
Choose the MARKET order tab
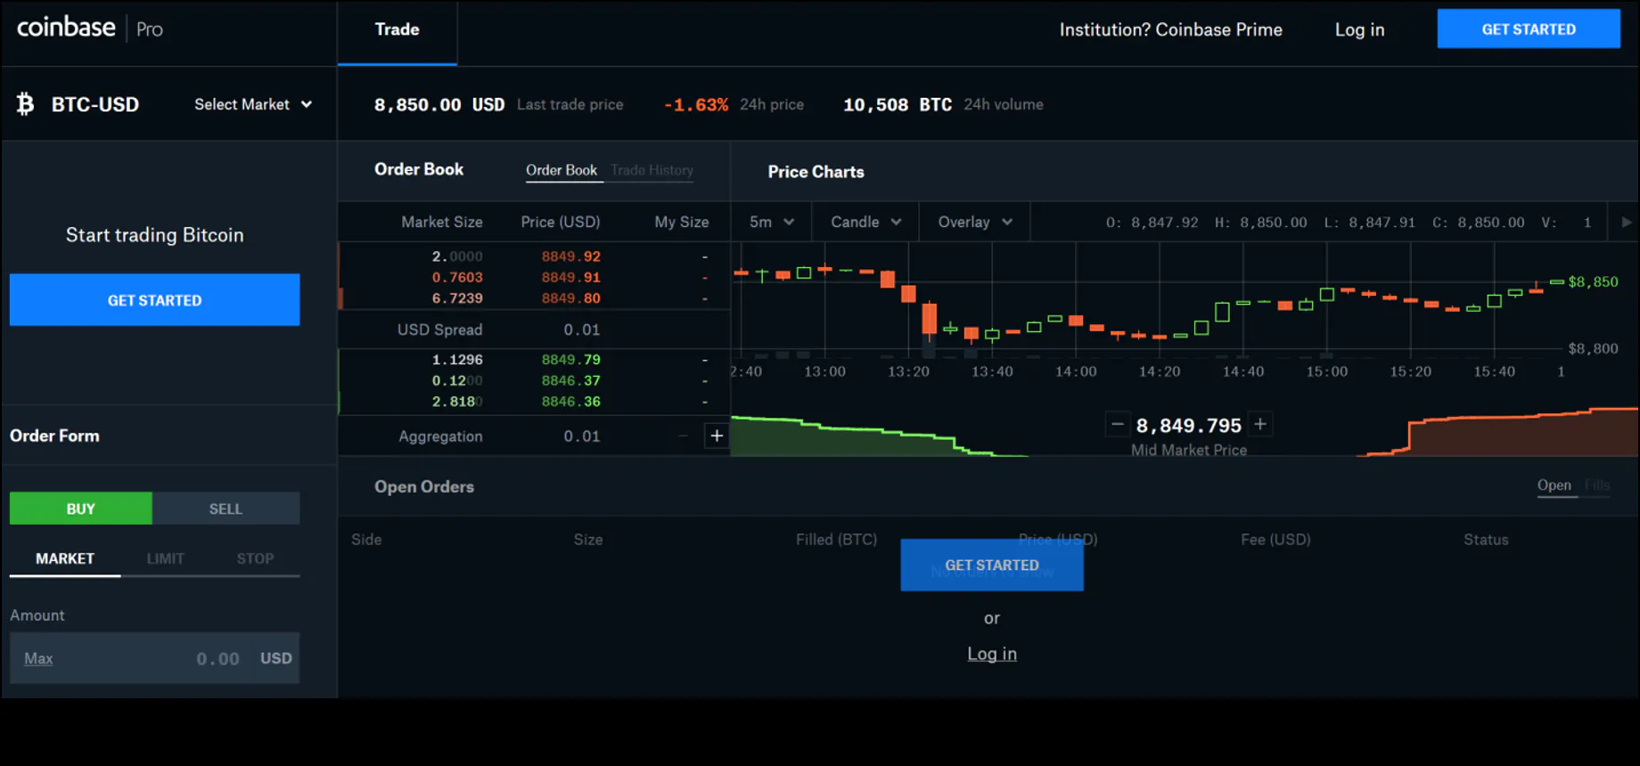pyautogui.click(x=65, y=558)
